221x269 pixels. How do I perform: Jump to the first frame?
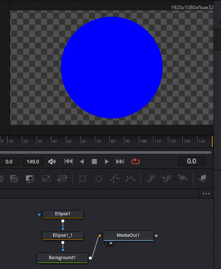[x=69, y=161]
